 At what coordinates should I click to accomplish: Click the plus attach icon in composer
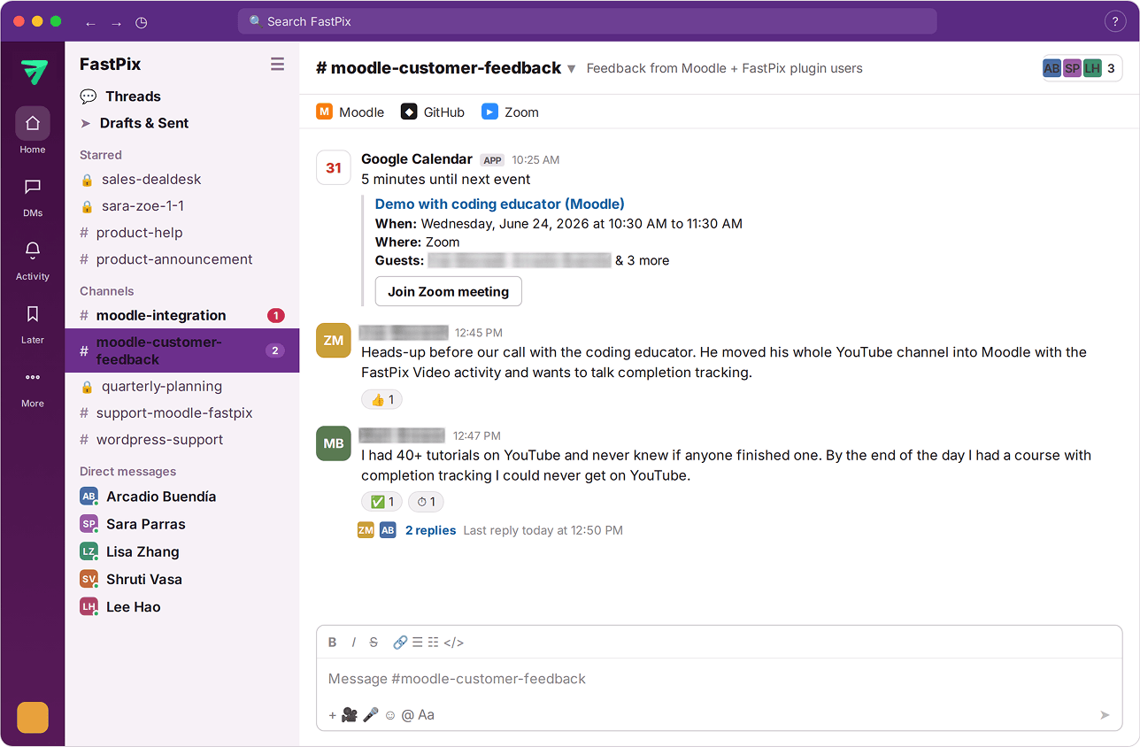click(x=333, y=715)
